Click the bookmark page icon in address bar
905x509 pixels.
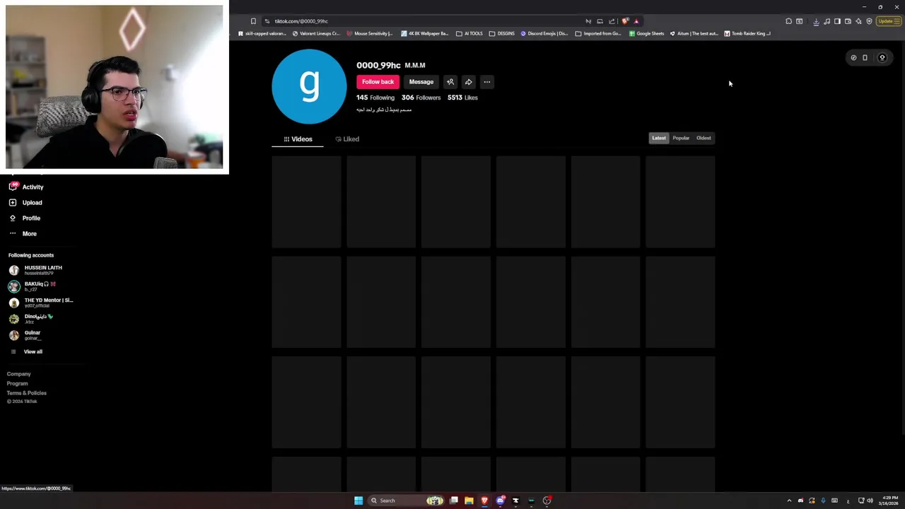(253, 21)
